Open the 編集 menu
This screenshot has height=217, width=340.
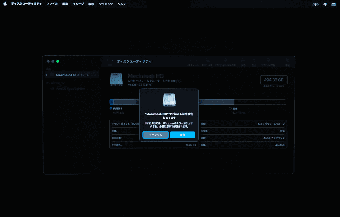click(65, 4)
